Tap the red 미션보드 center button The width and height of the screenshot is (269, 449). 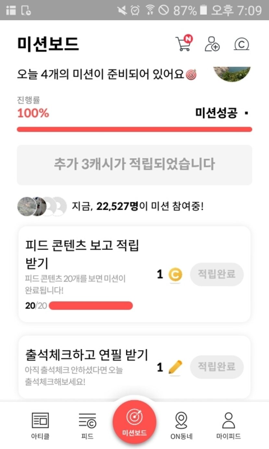134,422
